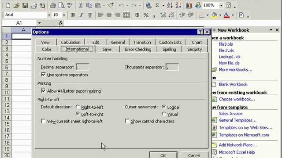This screenshot has height=158, width=282.
Task: Enable Show control characters checkbox
Action: click(127, 121)
